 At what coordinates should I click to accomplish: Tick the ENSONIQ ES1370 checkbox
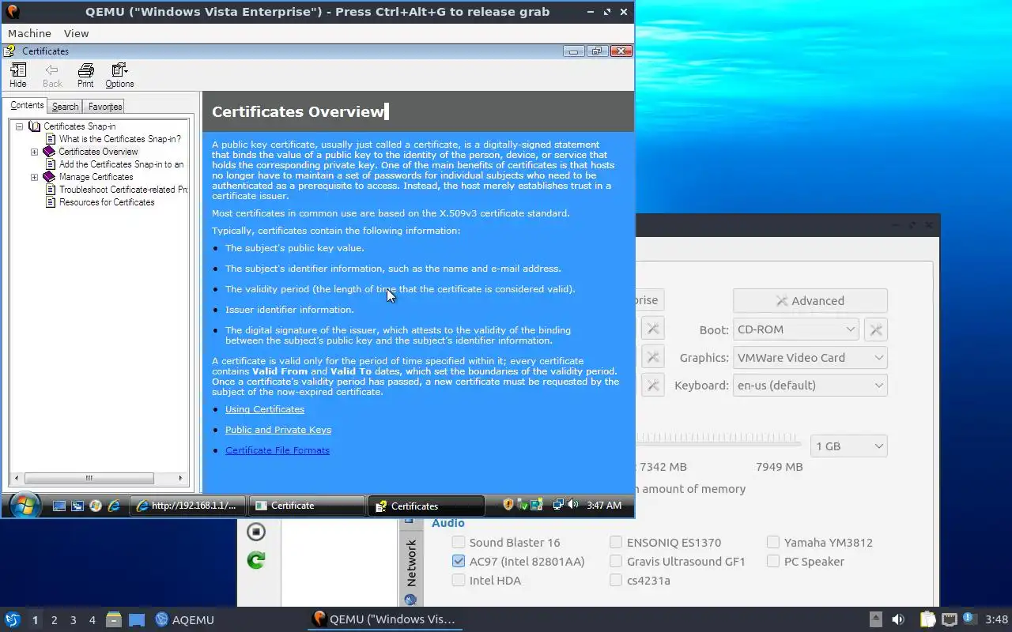[616, 542]
